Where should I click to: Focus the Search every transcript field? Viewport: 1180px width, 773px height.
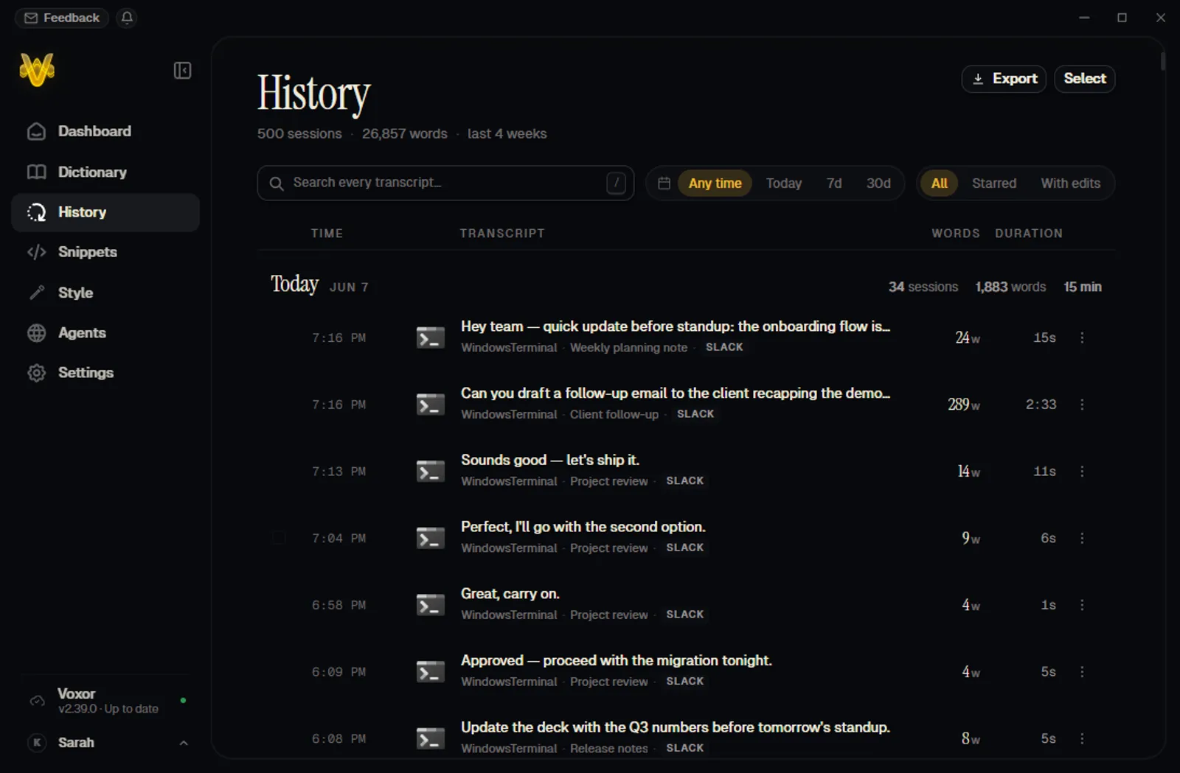point(445,183)
